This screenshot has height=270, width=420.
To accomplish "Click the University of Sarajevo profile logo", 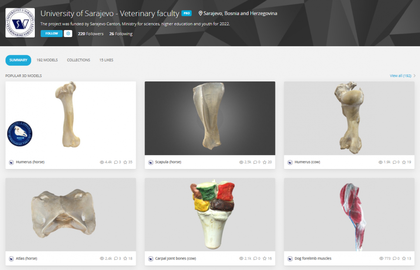I will pos(20,23).
